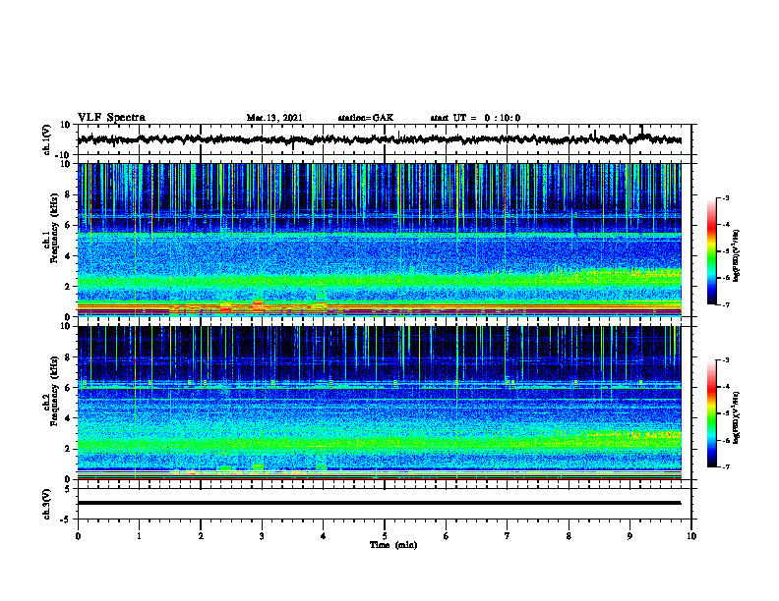The image size is (779, 601).
Task: Click the 'ch.1(V)' waveform axis label
Action: [x=47, y=139]
